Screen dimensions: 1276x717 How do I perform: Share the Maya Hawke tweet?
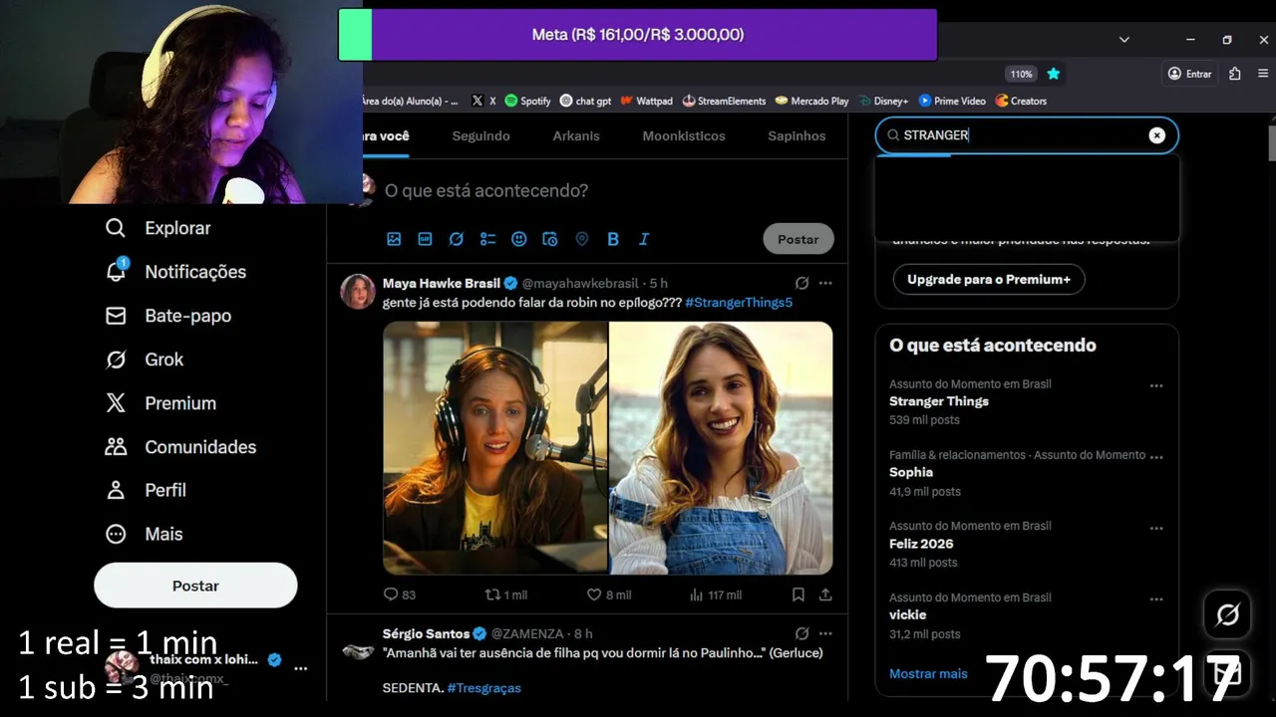pyautogui.click(x=825, y=595)
